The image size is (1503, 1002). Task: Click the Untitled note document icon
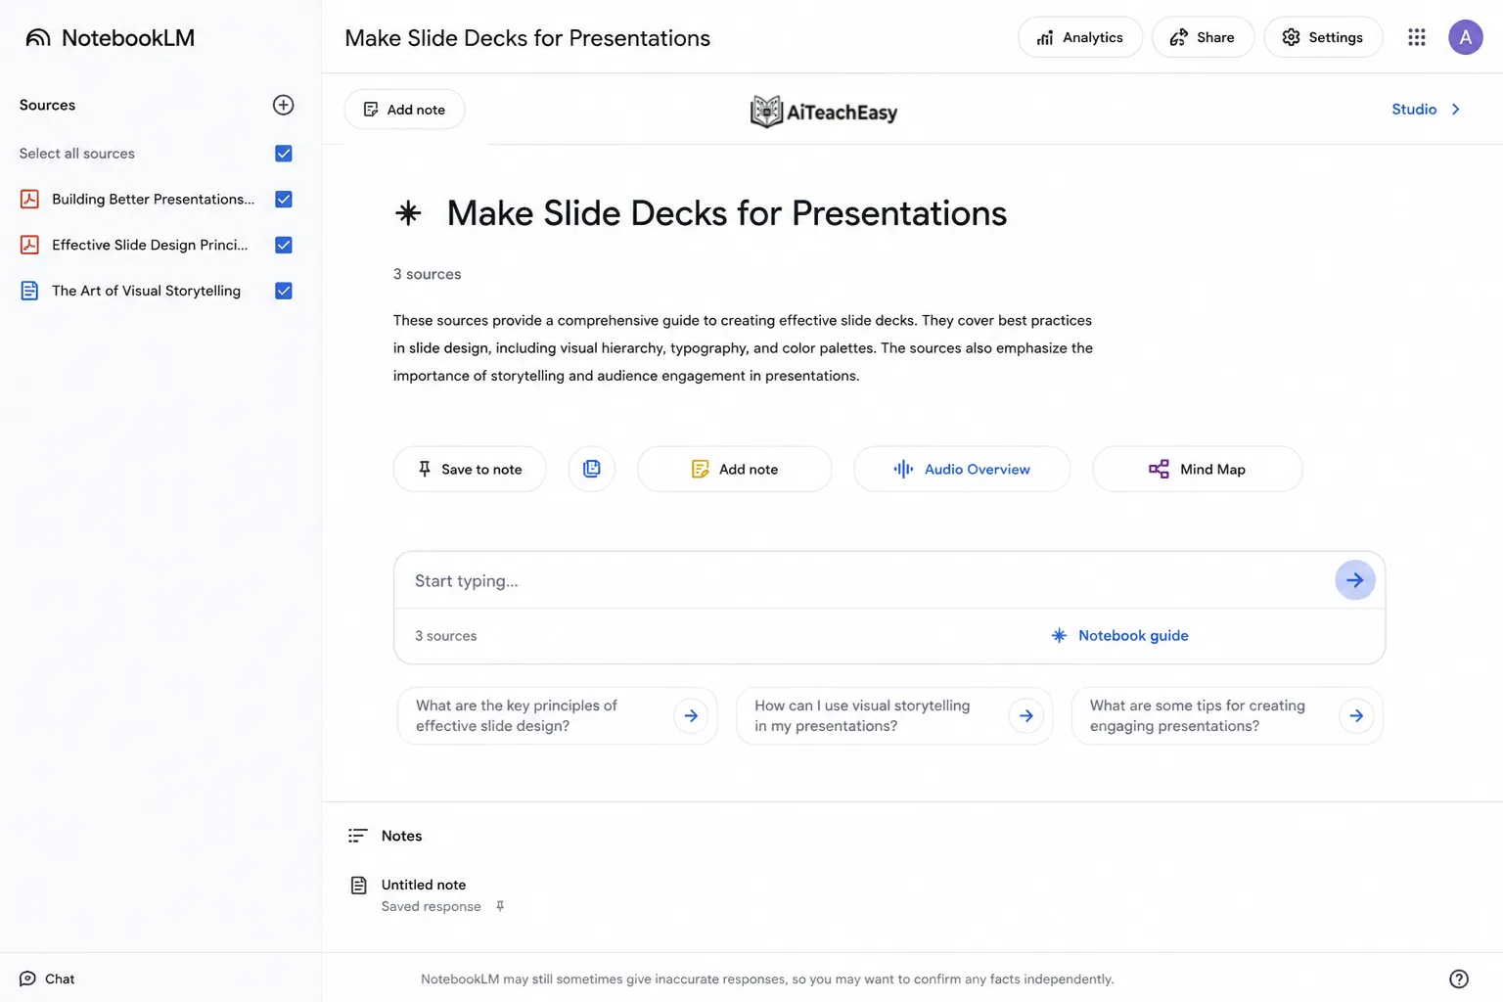(x=359, y=885)
